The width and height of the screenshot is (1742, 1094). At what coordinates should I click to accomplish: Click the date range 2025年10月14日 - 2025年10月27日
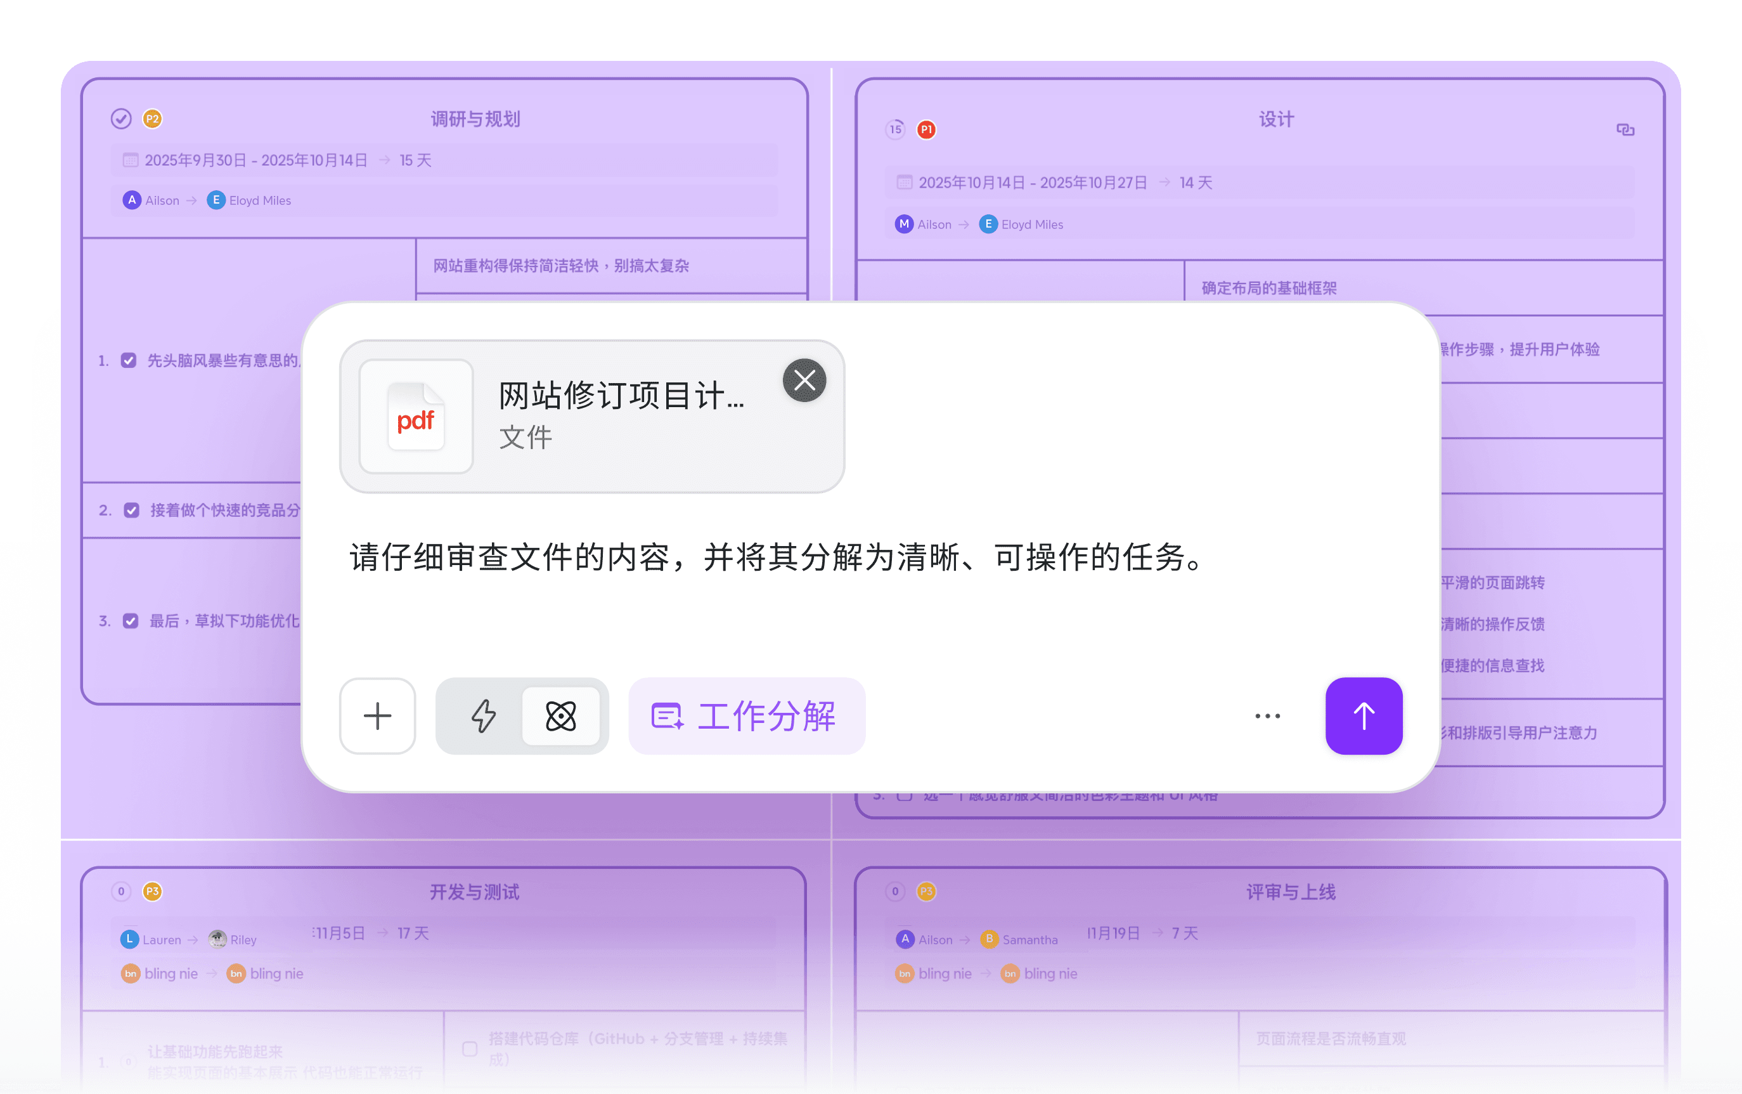coord(1033,183)
